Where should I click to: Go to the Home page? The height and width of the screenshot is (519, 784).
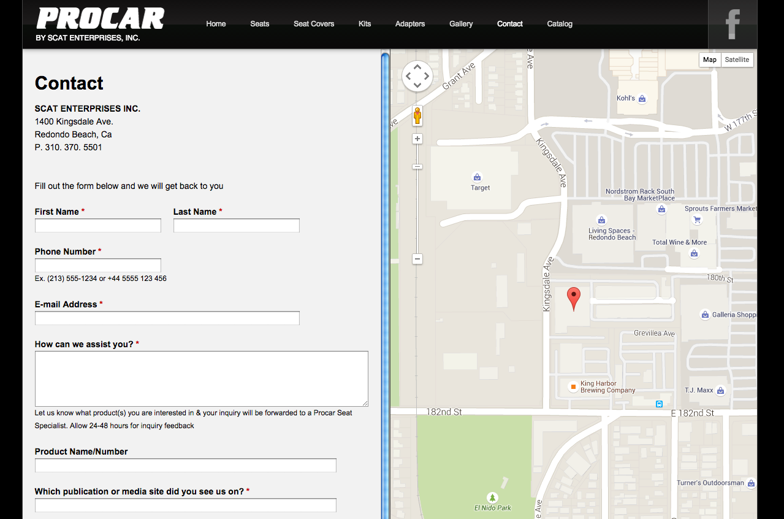coord(216,24)
